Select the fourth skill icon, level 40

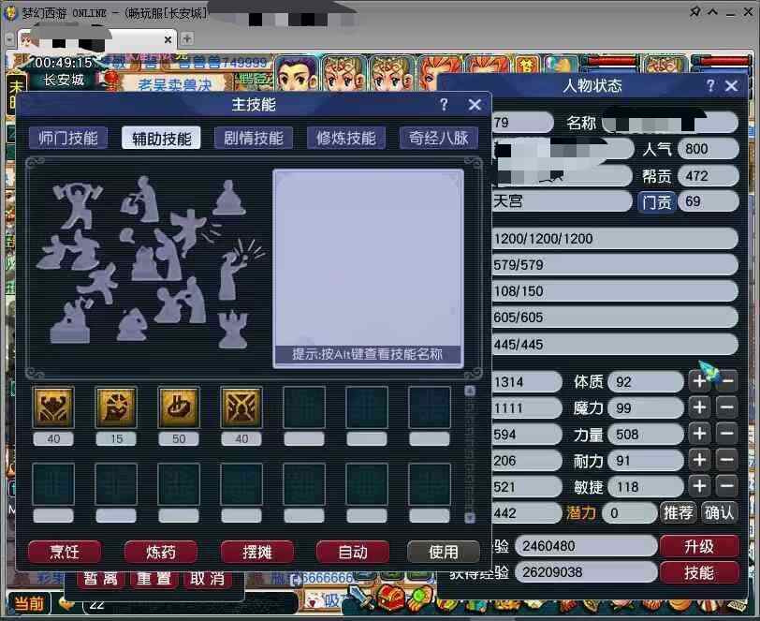pyautogui.click(x=241, y=407)
